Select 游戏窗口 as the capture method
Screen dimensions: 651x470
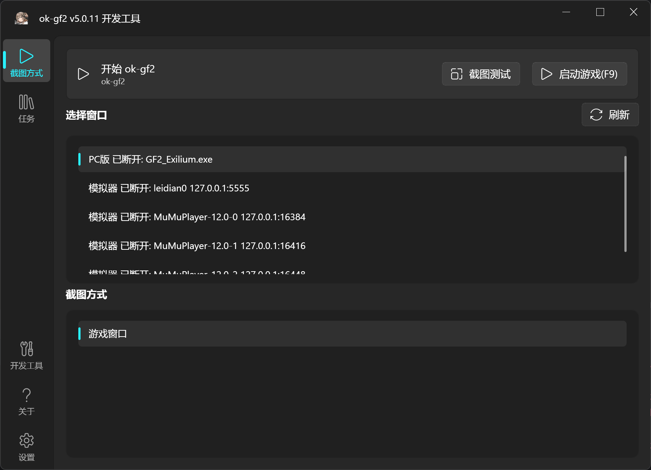click(x=259, y=334)
